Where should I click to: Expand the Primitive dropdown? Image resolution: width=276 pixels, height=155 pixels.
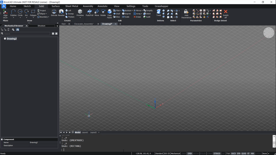coord(80,18)
